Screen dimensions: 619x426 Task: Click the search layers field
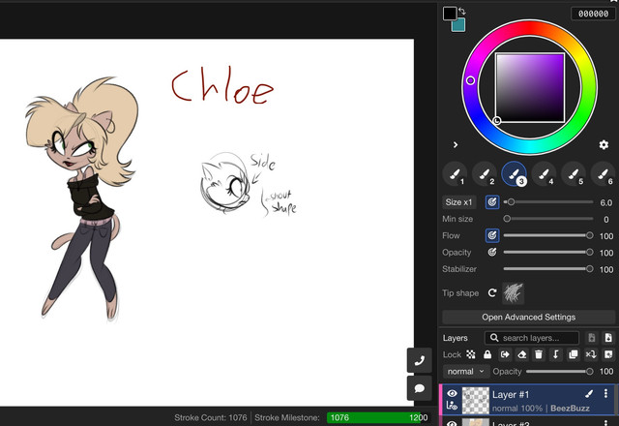531,338
